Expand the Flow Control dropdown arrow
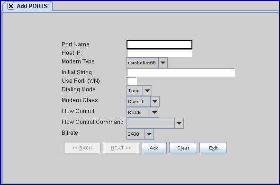The width and height of the screenshot is (280, 185). [x=154, y=113]
